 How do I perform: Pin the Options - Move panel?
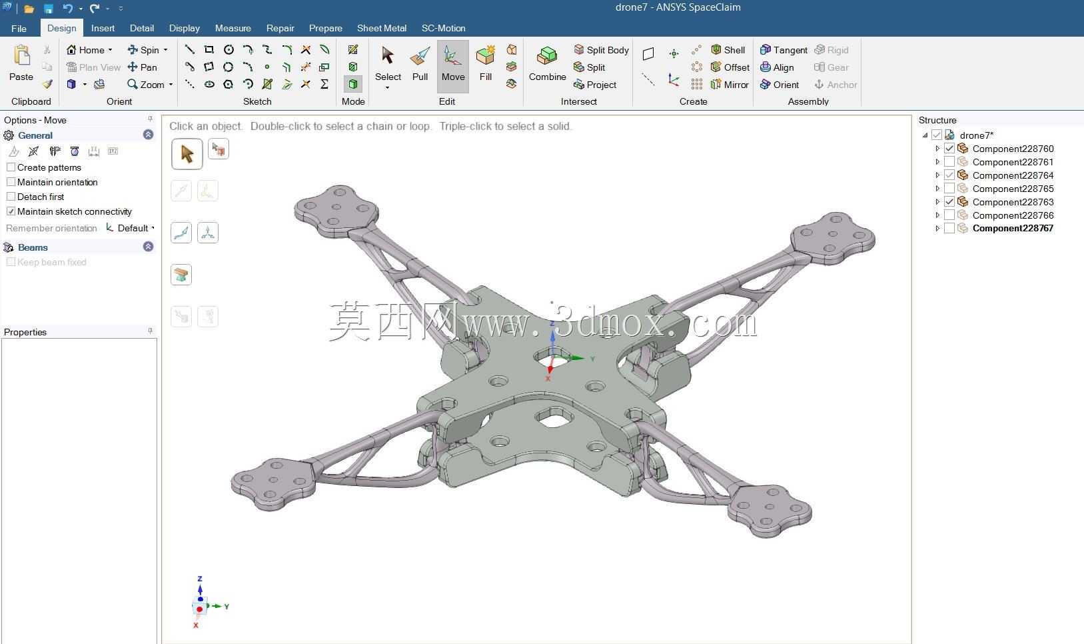pos(150,119)
